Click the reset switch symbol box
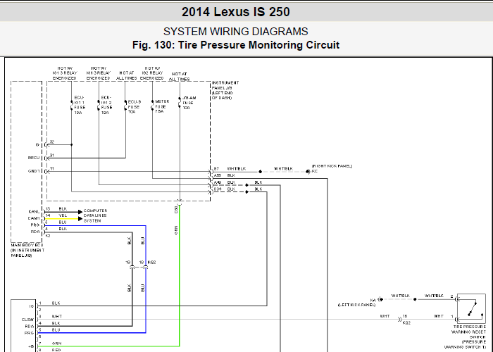 pyautogui.click(x=471, y=309)
